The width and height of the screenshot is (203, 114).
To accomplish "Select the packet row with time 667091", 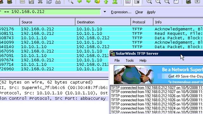I will tap(54, 56).
